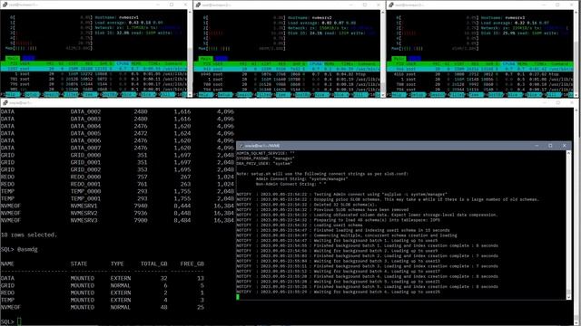The image size is (581, 326).
Task: Switch to I/O tab in nvmesrv1 htop
Action: coord(28,58)
